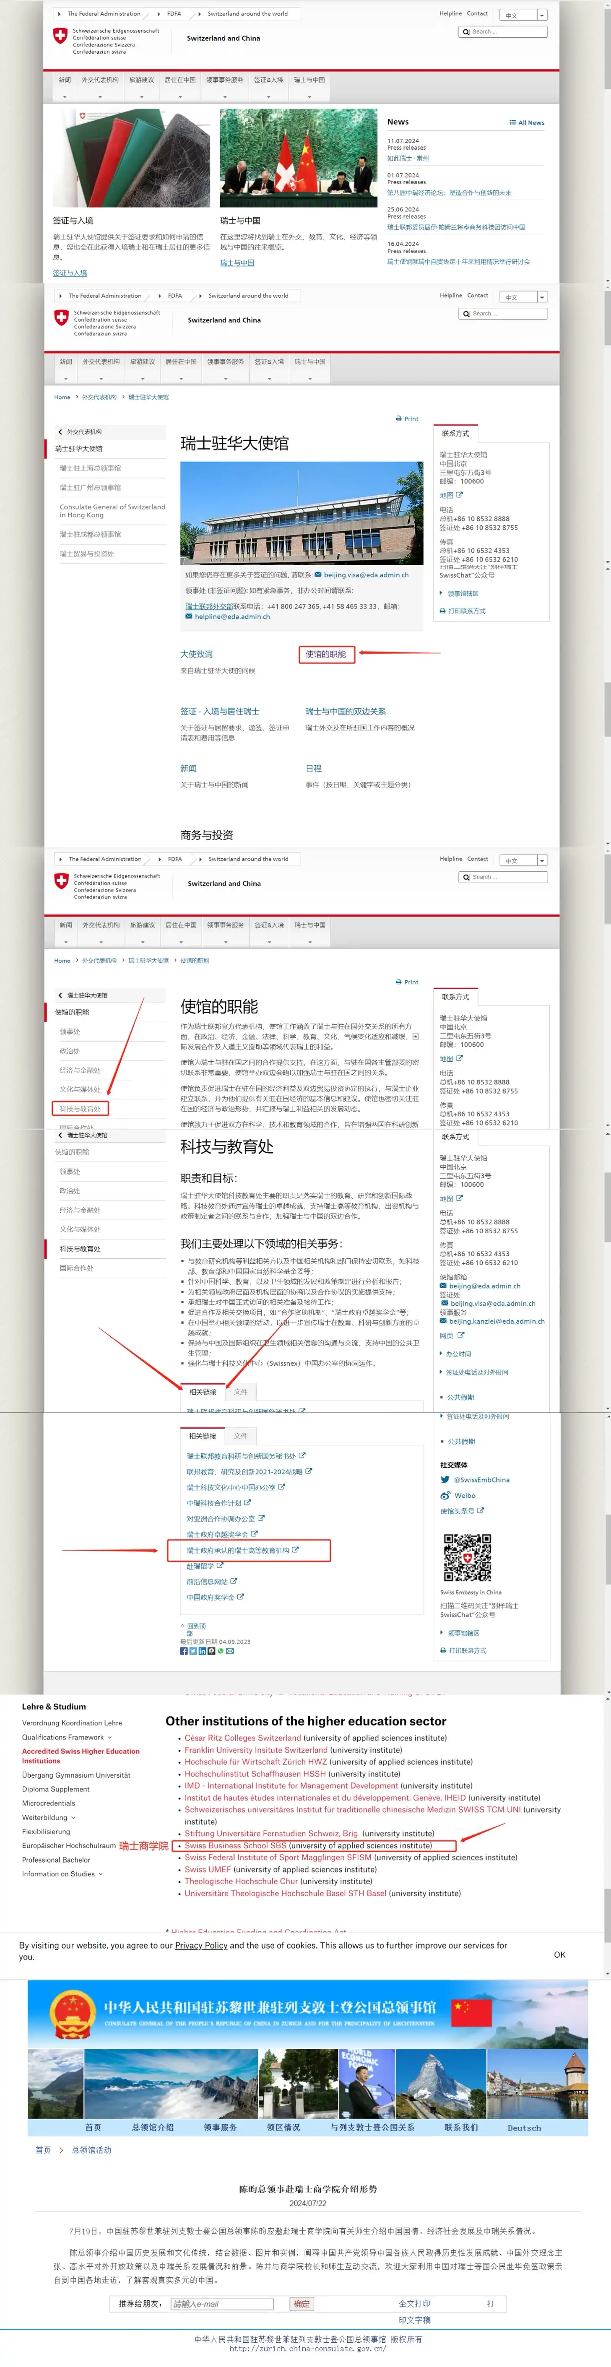611x2367 pixels.
Task: Open 联系我们 in consulate navigation
Action: point(461,2127)
